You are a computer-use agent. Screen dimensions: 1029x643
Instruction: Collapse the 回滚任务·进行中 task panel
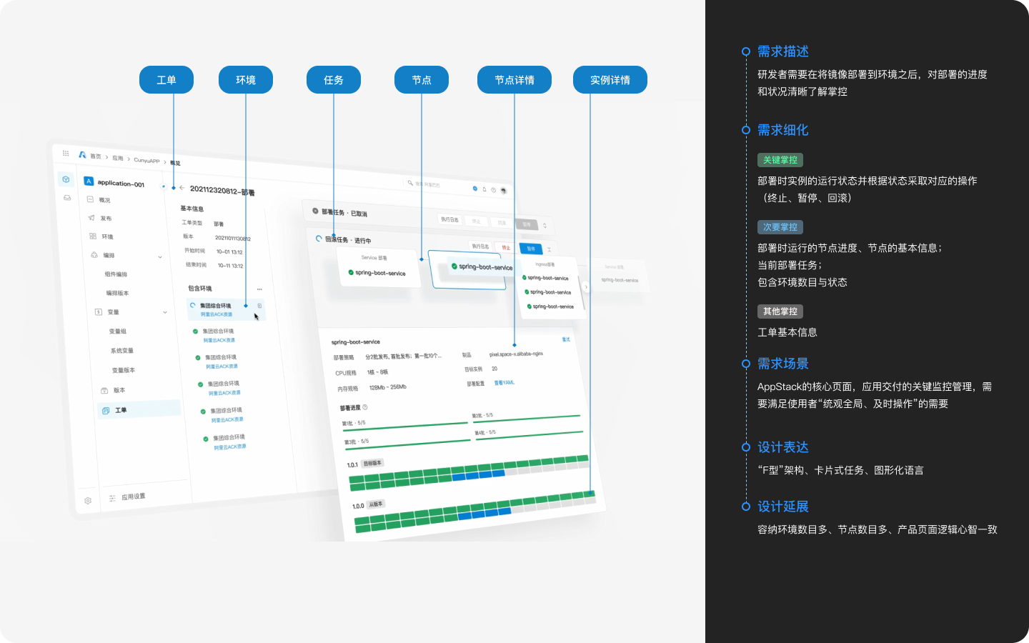pyautogui.click(x=550, y=249)
